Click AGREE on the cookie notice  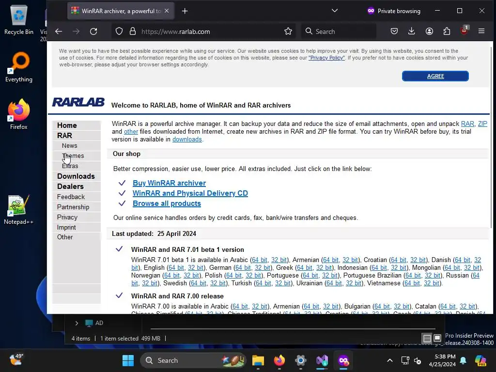tap(435, 76)
